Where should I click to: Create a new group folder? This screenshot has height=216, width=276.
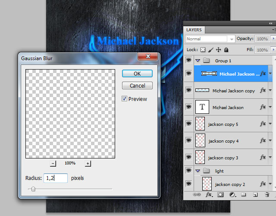[x=243, y=194]
